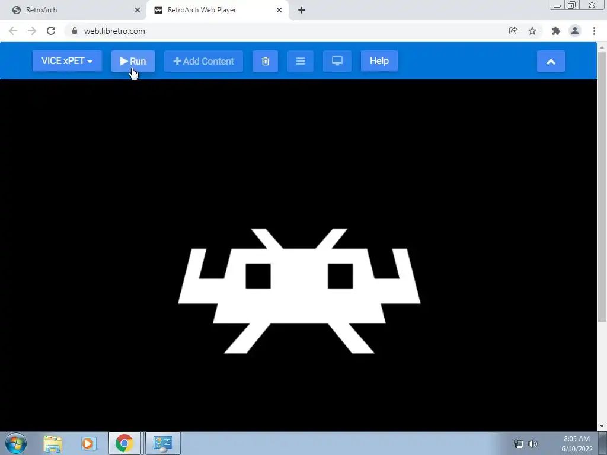Image resolution: width=607 pixels, height=455 pixels.
Task: Click the volume speaker tray icon
Action: click(533, 444)
